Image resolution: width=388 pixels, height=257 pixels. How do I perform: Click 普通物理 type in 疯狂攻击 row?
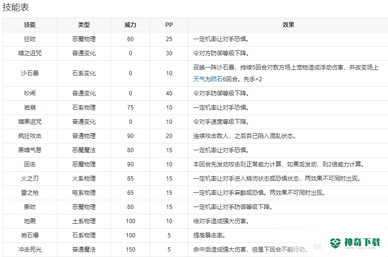coord(84,136)
